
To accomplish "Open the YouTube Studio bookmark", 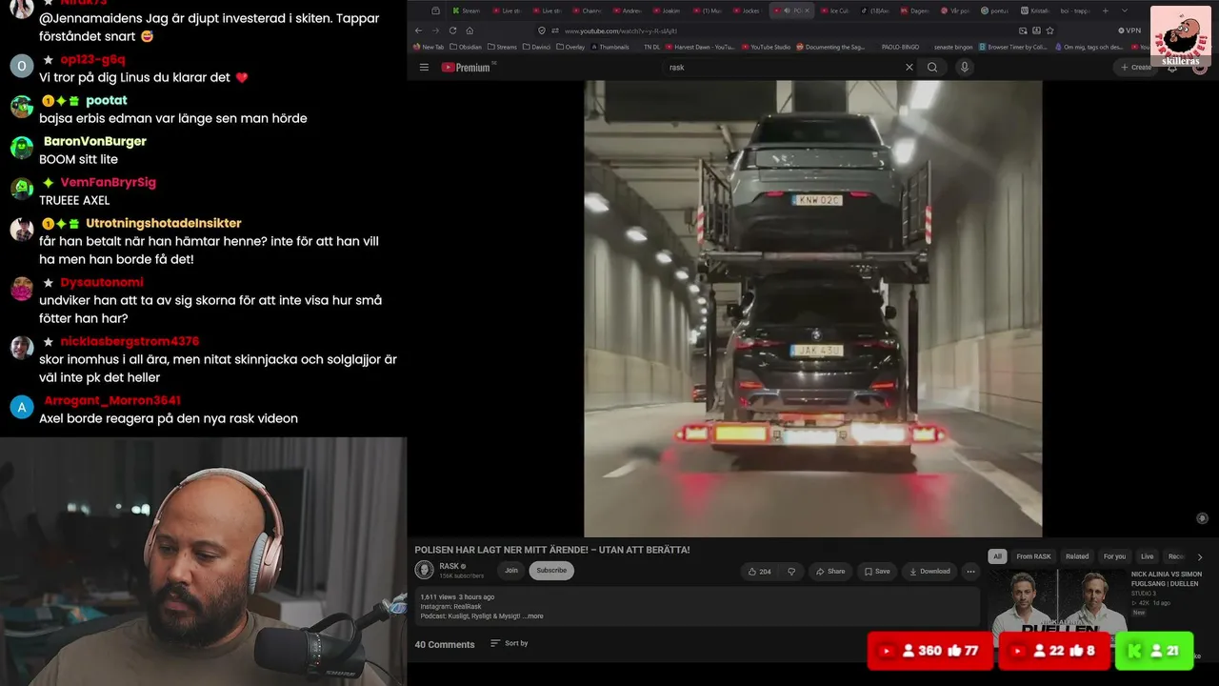I will (x=766, y=47).
